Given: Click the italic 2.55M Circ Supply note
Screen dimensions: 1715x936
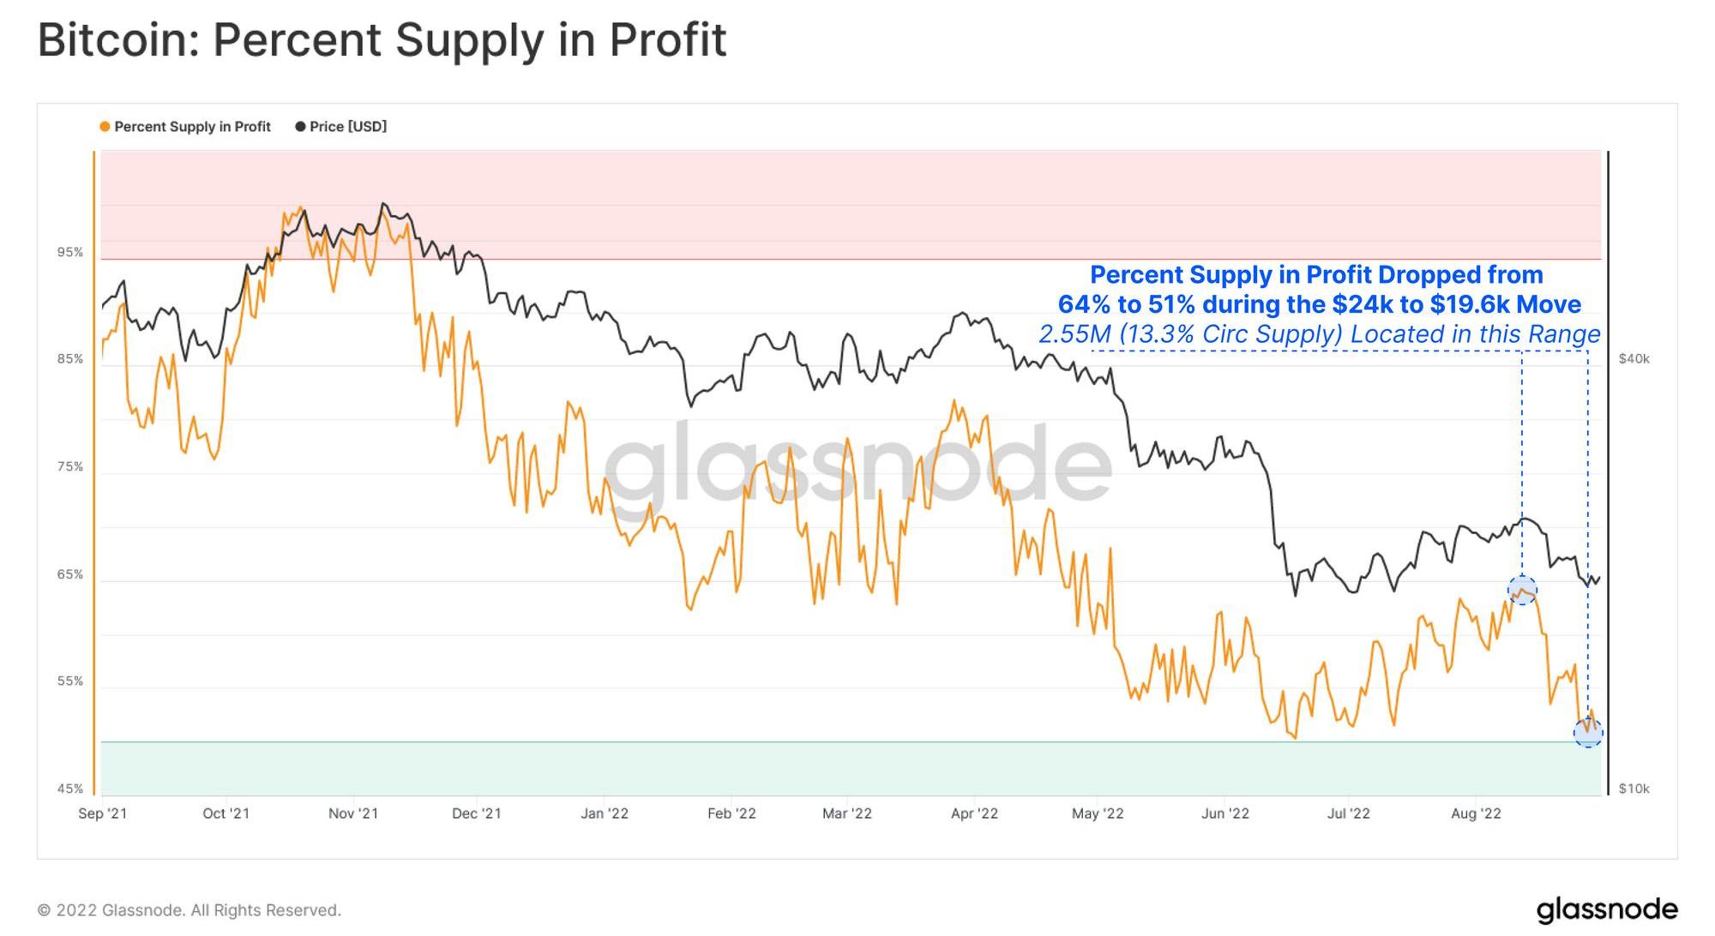Looking at the screenshot, I should tap(1319, 334).
